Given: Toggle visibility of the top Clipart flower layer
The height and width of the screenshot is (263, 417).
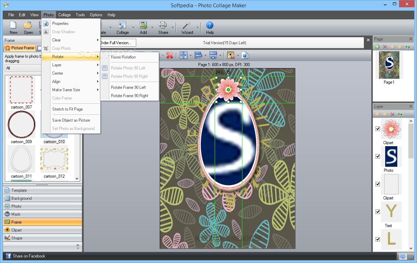Looking at the screenshot, I should [378, 129].
